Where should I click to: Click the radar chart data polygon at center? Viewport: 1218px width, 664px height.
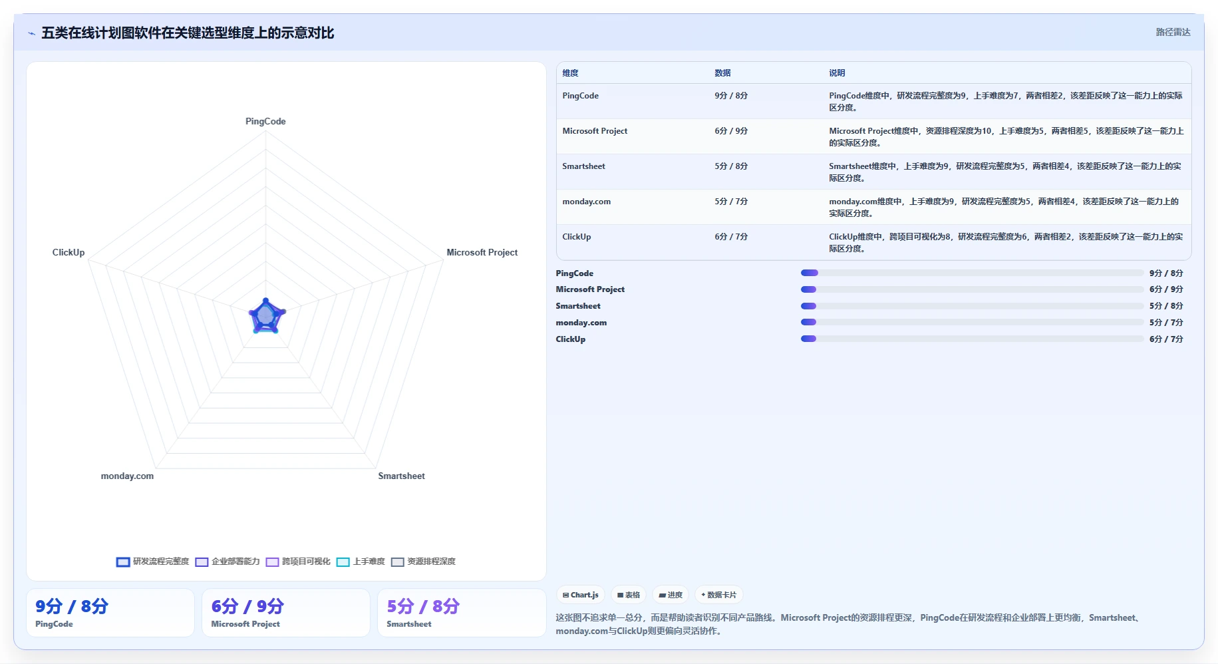266,316
